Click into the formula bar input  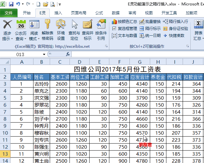click(138, 54)
